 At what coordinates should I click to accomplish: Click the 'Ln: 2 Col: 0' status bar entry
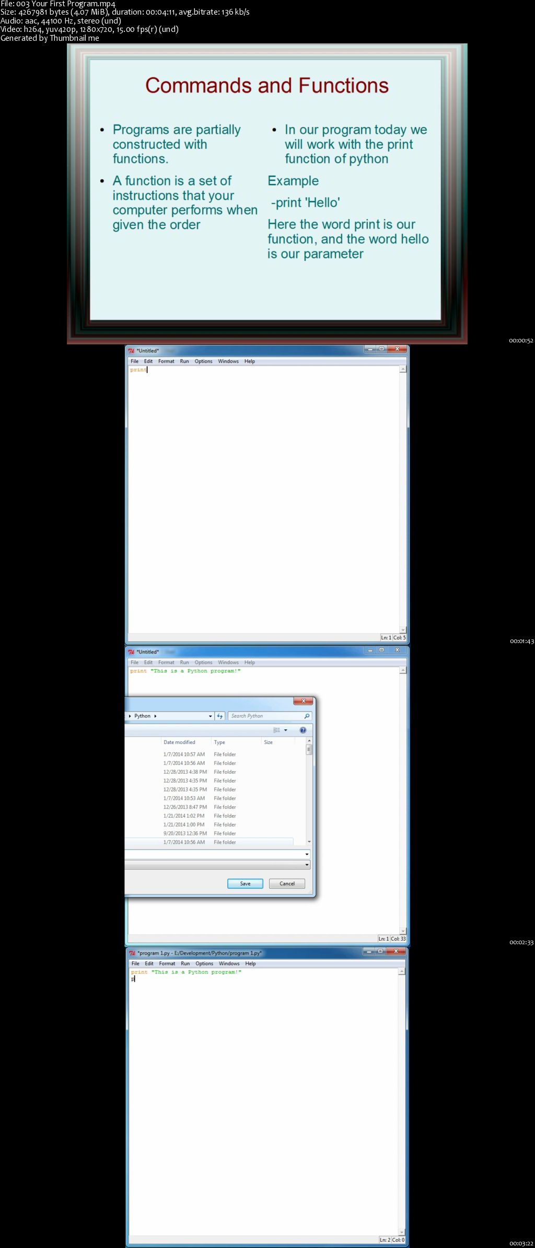pos(392,1240)
